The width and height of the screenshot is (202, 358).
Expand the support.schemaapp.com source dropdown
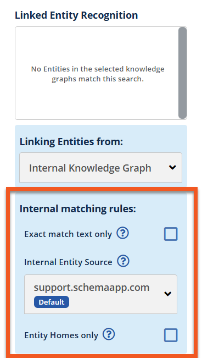(100, 294)
